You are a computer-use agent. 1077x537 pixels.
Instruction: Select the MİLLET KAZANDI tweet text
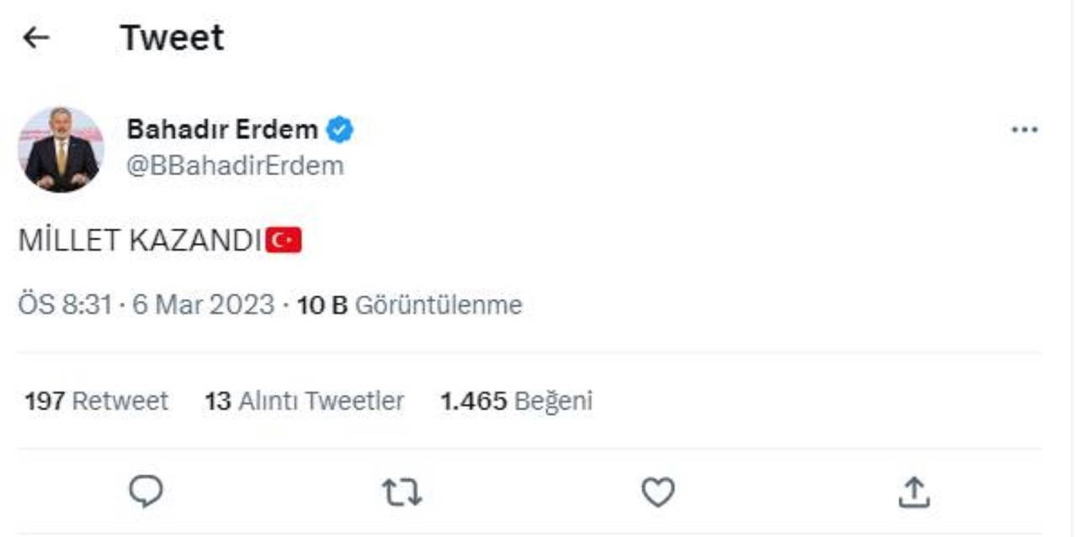click(140, 242)
